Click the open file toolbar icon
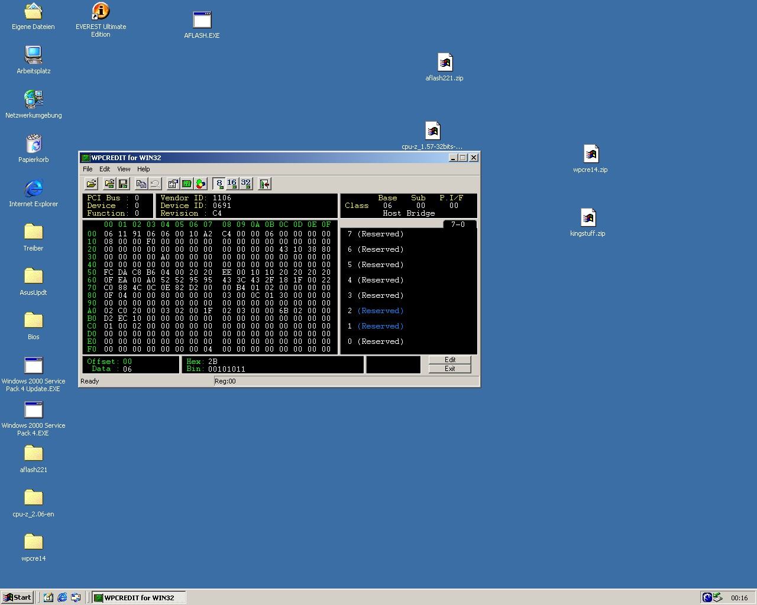Screen dimensions: 757x605 92,184
